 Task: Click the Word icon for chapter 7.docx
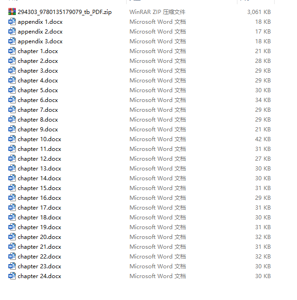click(12, 109)
